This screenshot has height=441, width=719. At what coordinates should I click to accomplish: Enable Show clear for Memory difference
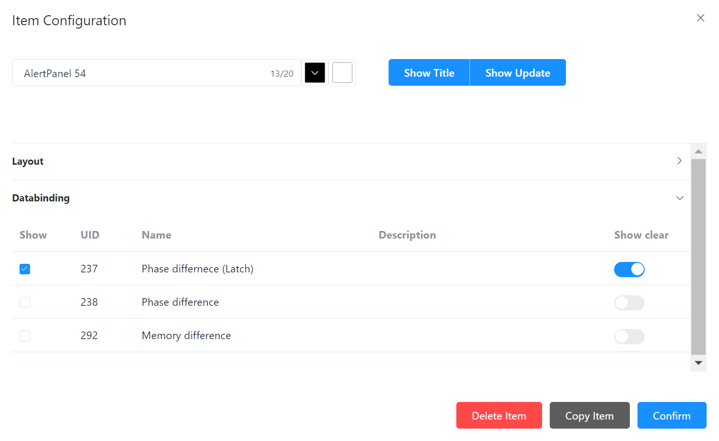click(629, 337)
